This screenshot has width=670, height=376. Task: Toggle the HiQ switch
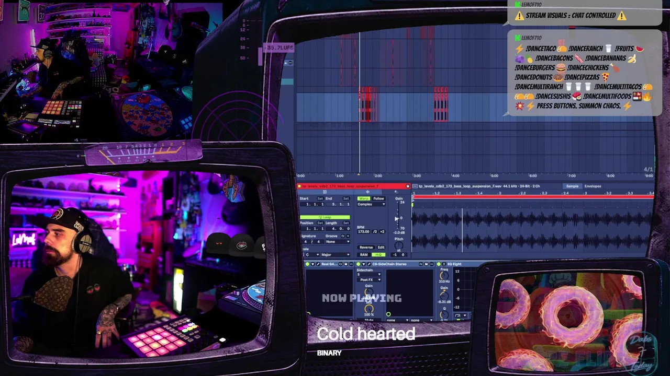[x=378, y=255]
